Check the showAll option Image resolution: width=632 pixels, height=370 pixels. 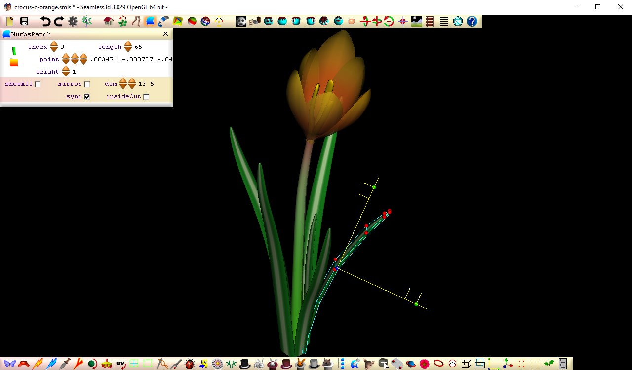(x=38, y=84)
